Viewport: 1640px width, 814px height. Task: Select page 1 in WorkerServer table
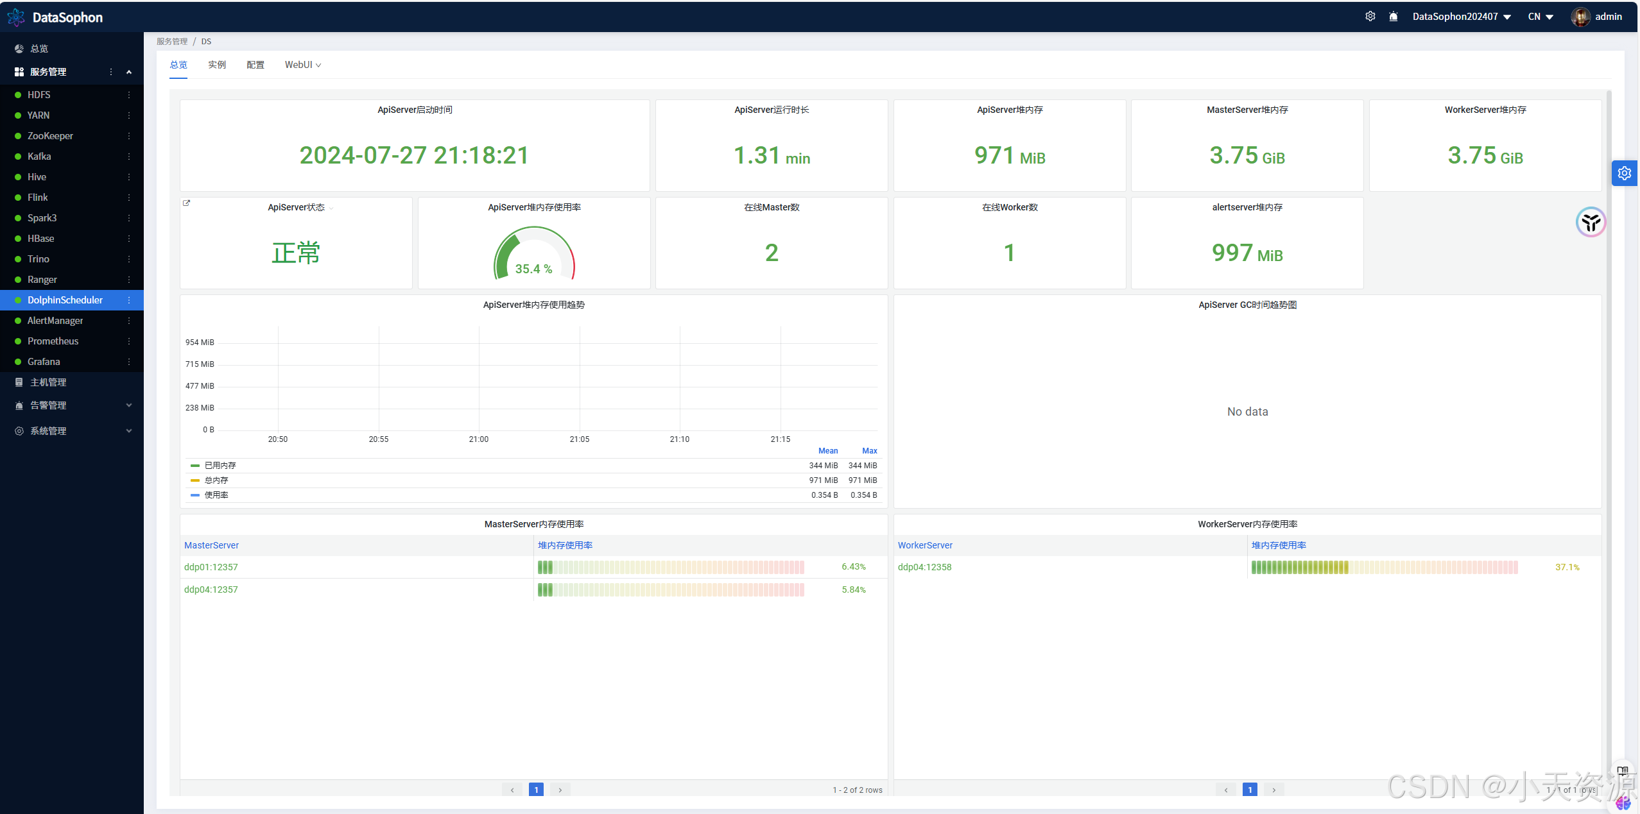coord(1250,790)
